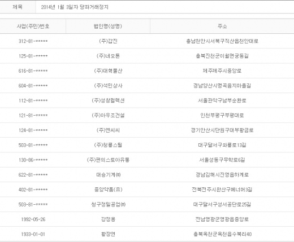The image size is (294, 242).
Task: Click the company name in row 121-81-*****
Action: click(108, 116)
